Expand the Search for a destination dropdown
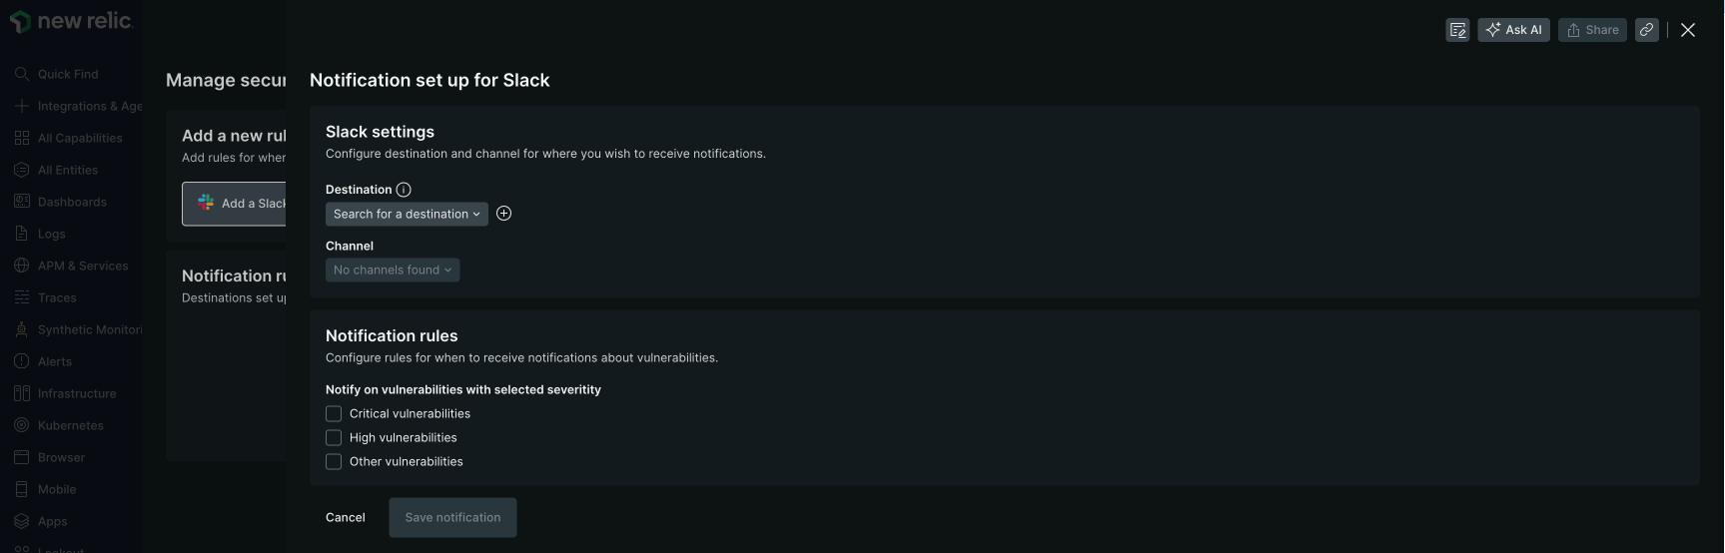 pos(407,214)
